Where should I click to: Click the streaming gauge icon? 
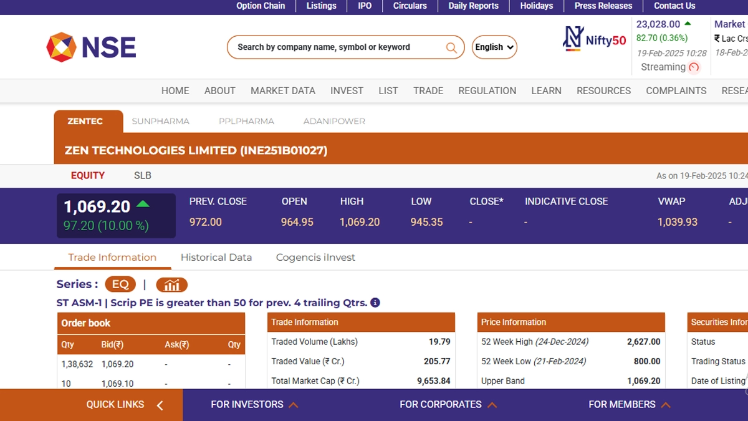click(694, 67)
